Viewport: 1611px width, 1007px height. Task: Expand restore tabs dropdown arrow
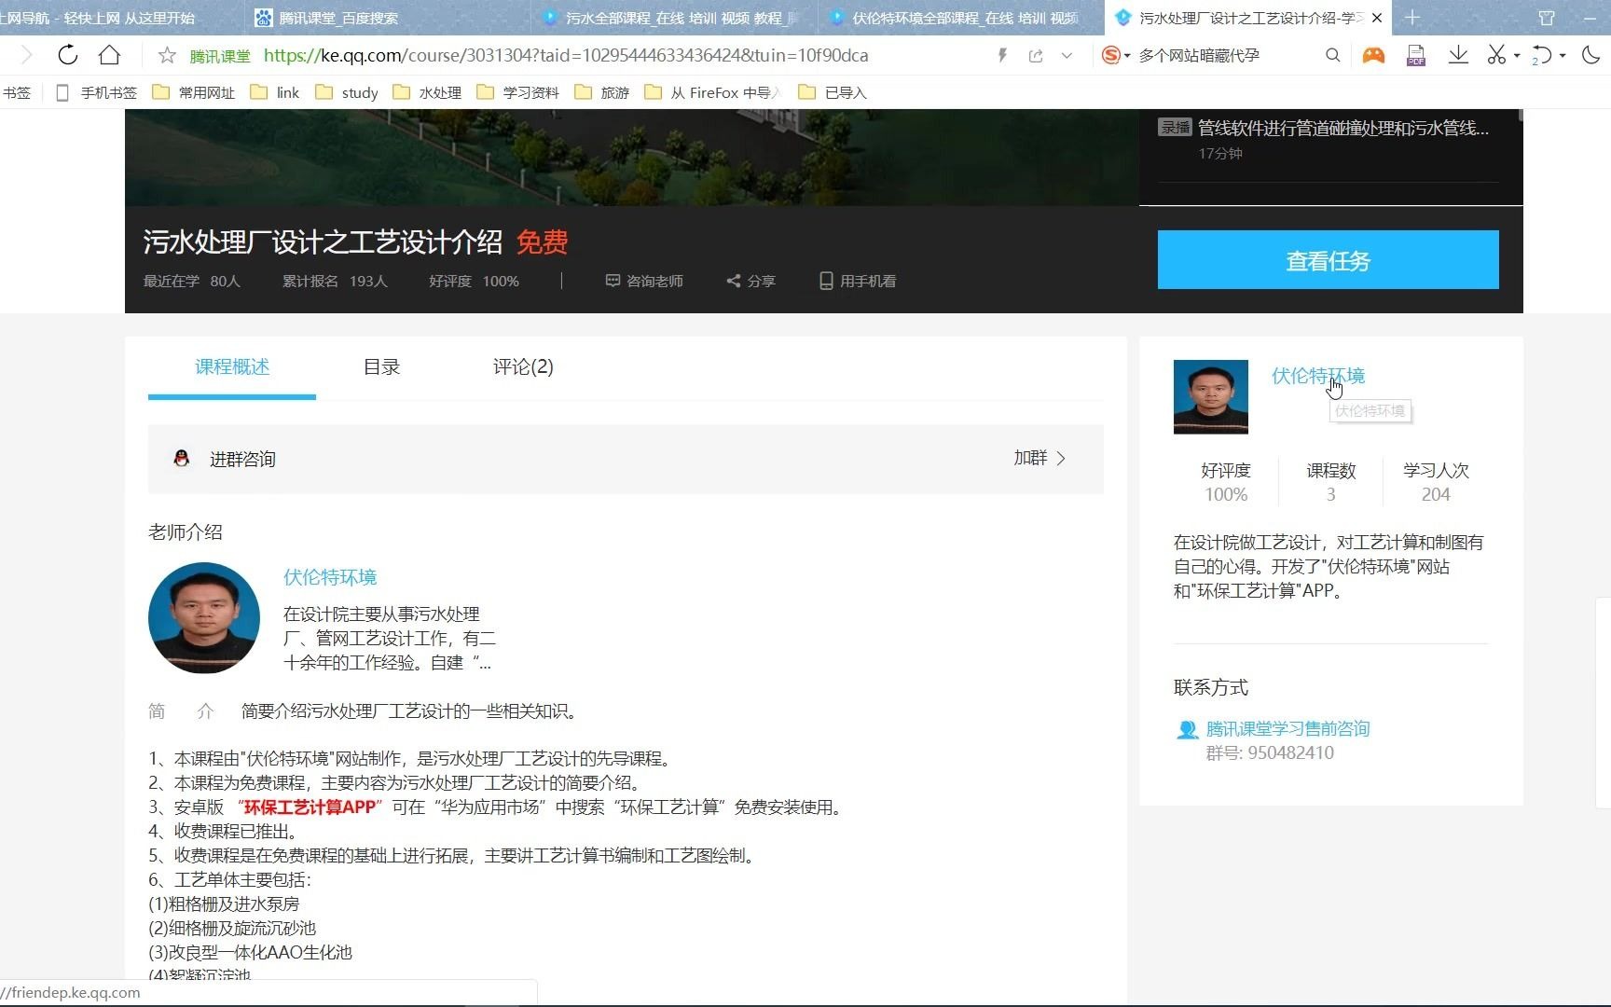pyautogui.click(x=1563, y=55)
